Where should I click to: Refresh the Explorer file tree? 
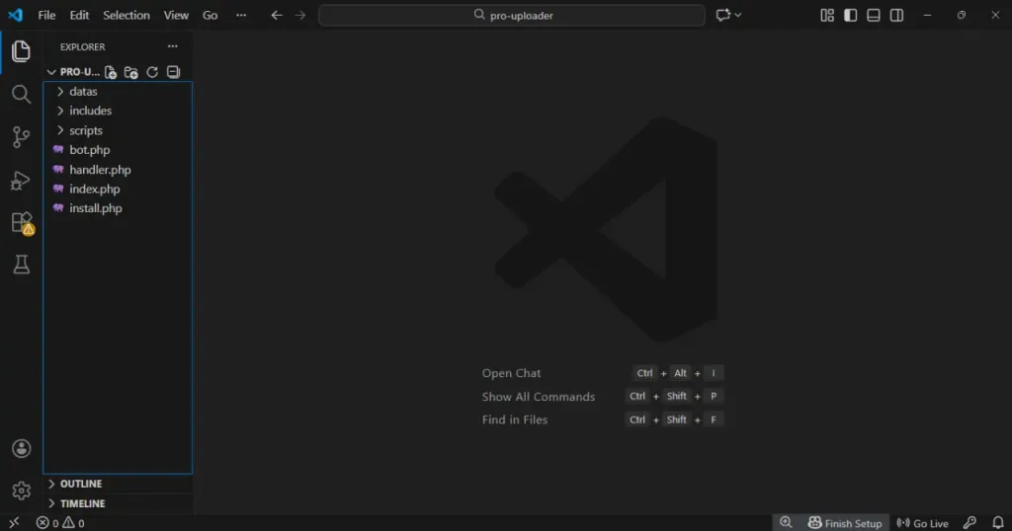[152, 72]
